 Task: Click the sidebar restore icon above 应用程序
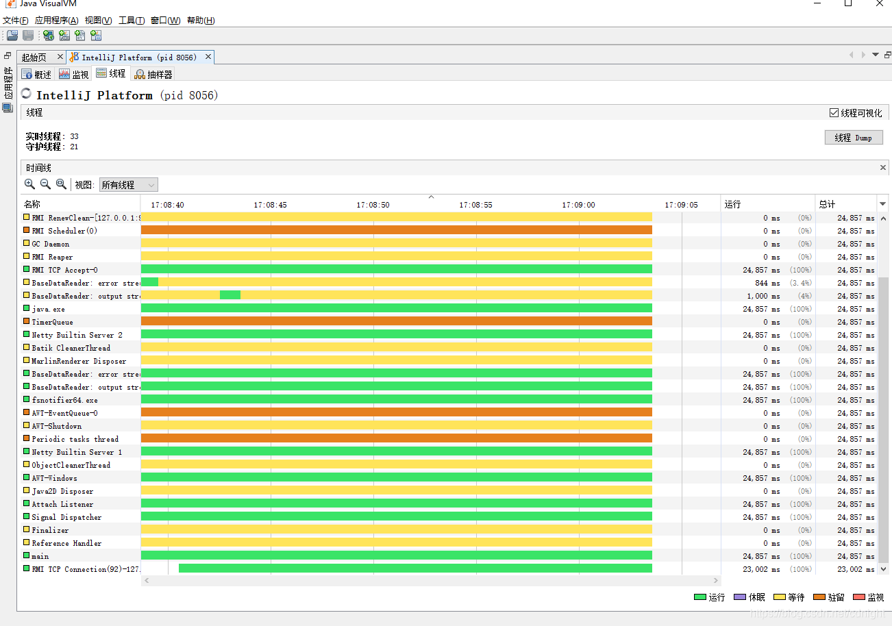pos(8,55)
